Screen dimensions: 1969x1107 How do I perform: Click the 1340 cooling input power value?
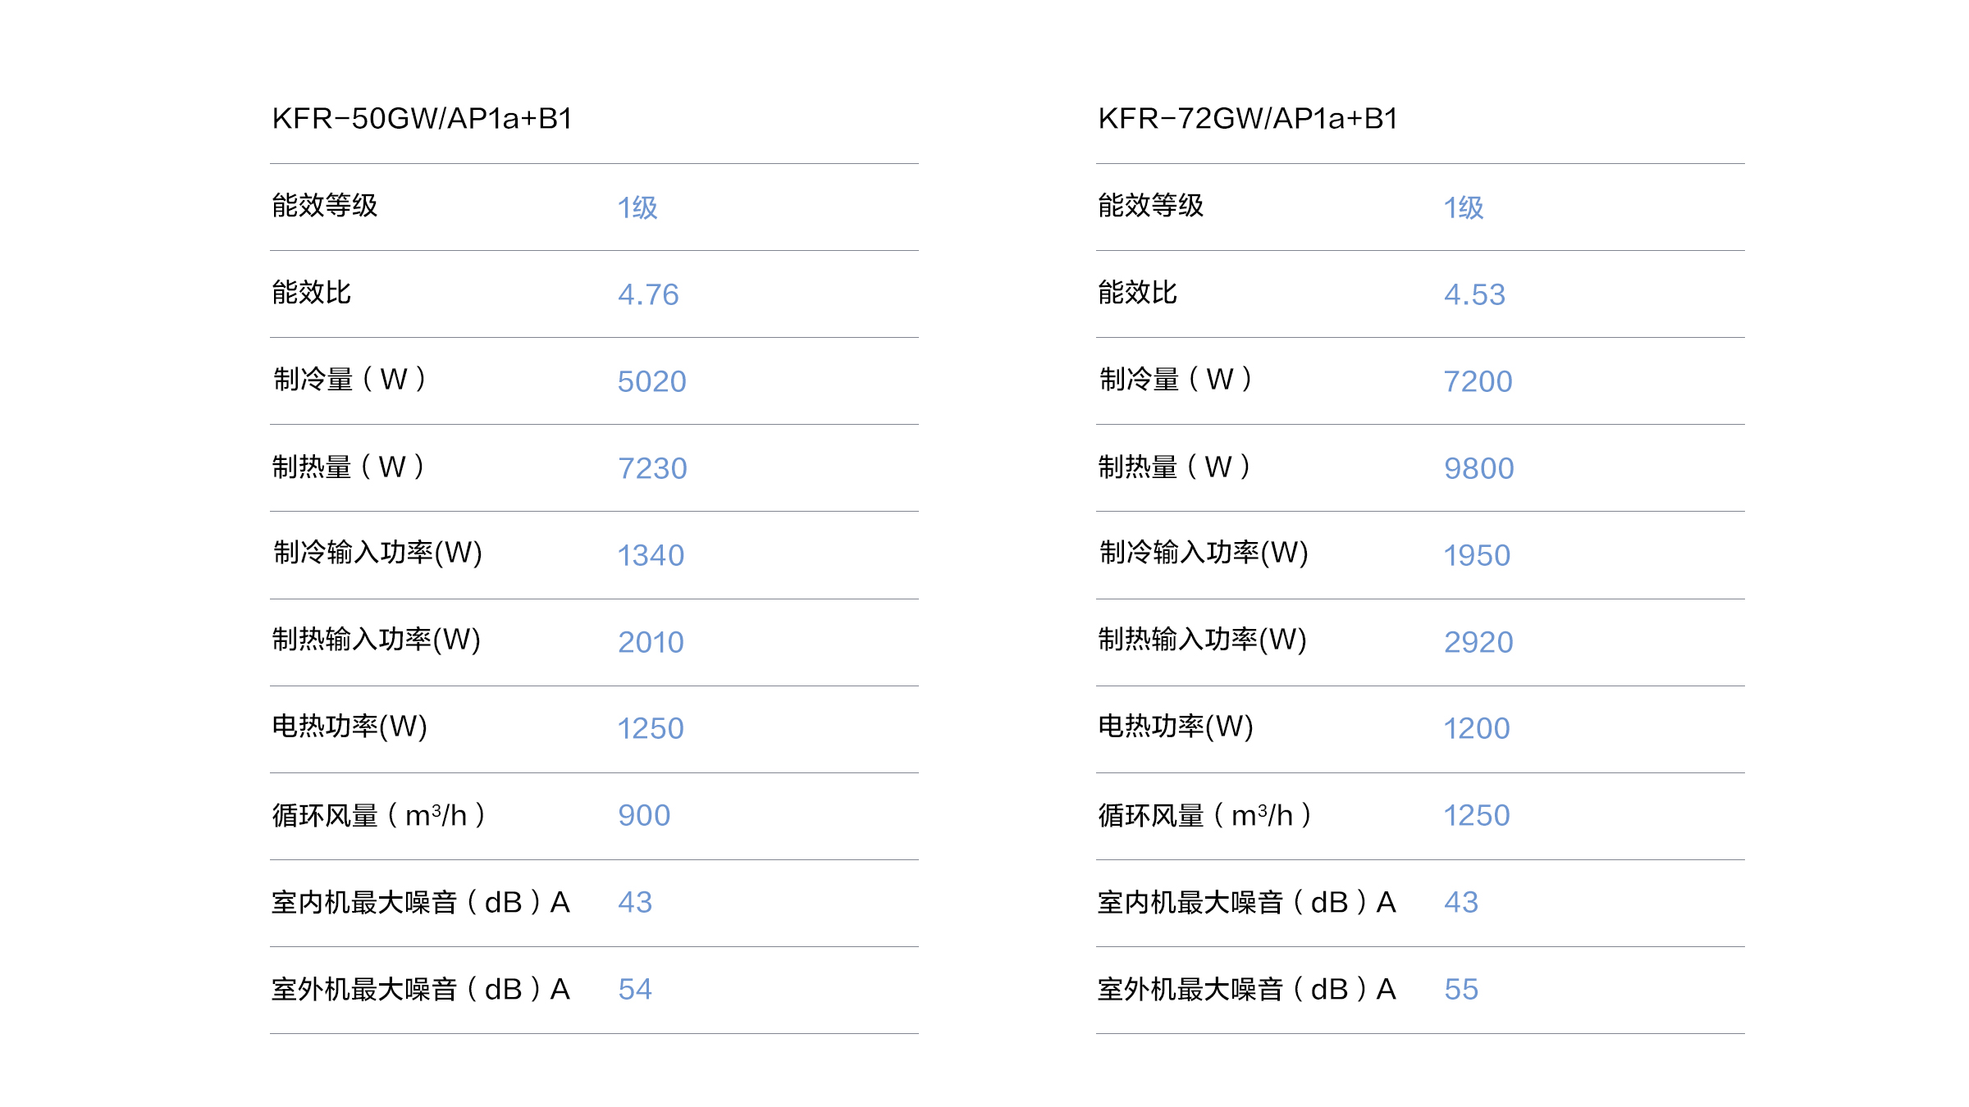(x=651, y=555)
